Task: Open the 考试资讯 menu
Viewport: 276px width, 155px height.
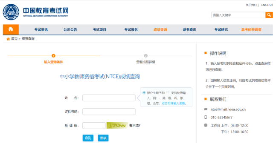Action: 41,29
